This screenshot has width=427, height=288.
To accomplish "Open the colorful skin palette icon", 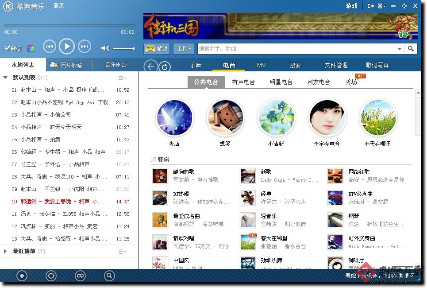I will click(31, 49).
